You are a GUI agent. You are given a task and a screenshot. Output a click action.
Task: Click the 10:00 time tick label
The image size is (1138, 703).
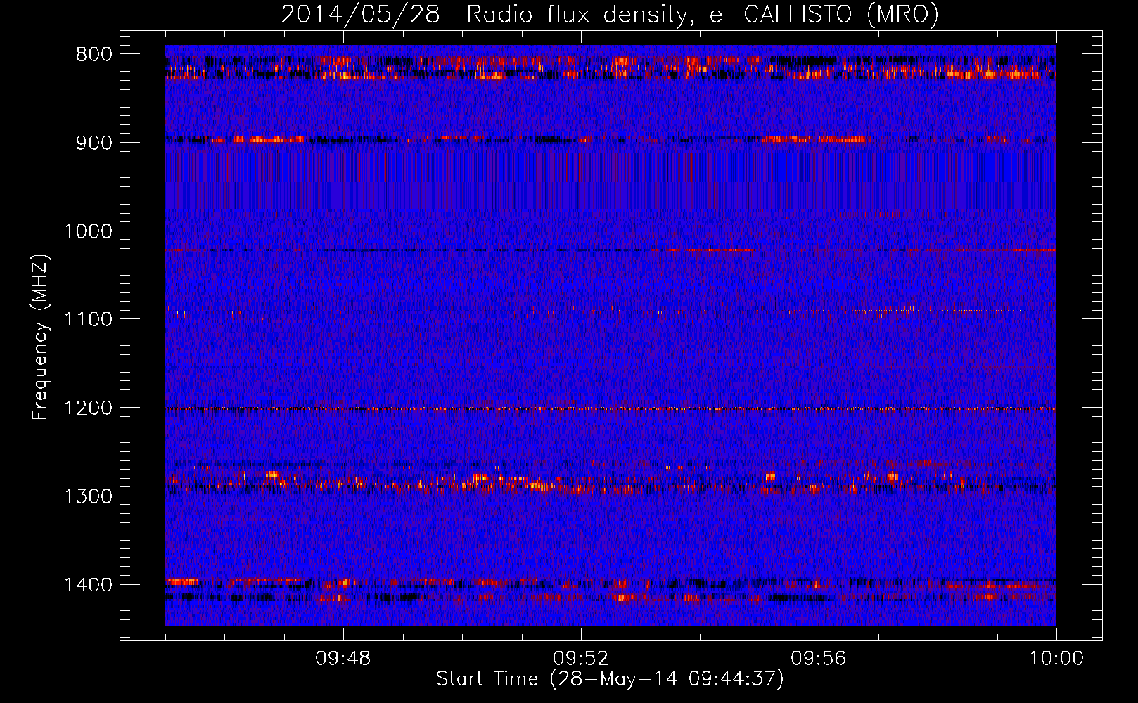pos(1056,659)
